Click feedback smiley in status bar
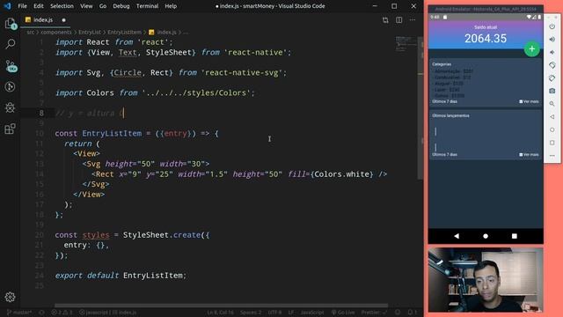 tap(398, 313)
